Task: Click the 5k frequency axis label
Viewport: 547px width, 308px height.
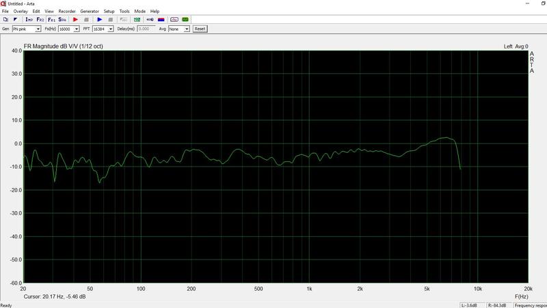Action: [427, 289]
